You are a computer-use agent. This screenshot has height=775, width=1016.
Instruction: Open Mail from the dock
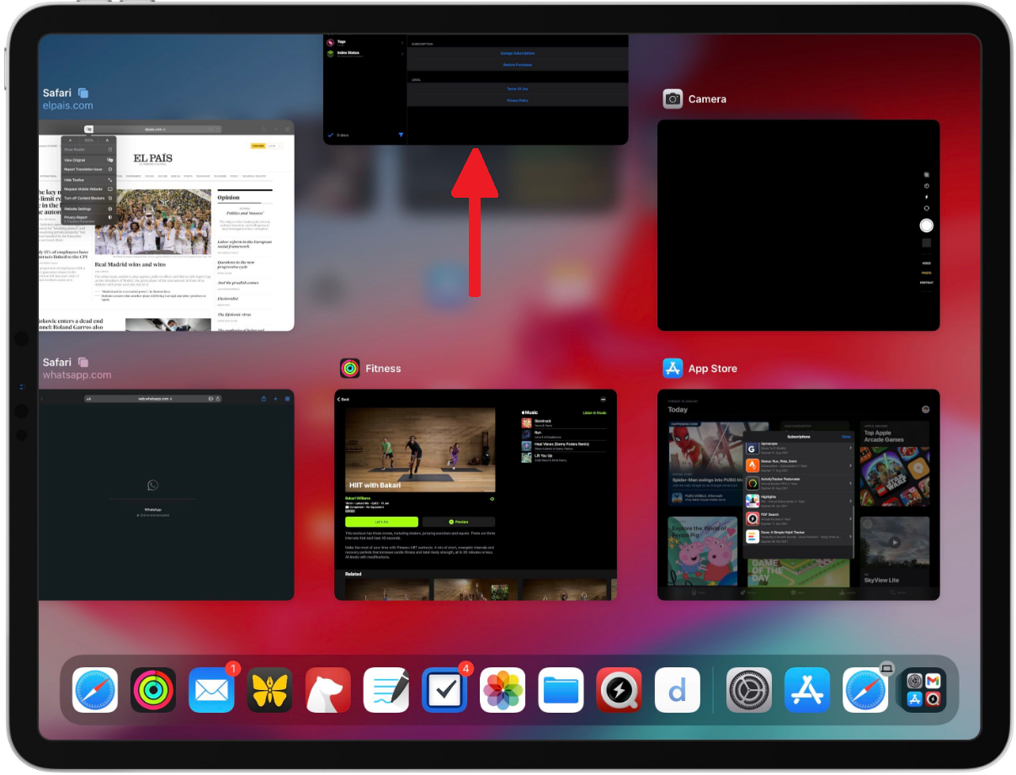click(x=211, y=689)
